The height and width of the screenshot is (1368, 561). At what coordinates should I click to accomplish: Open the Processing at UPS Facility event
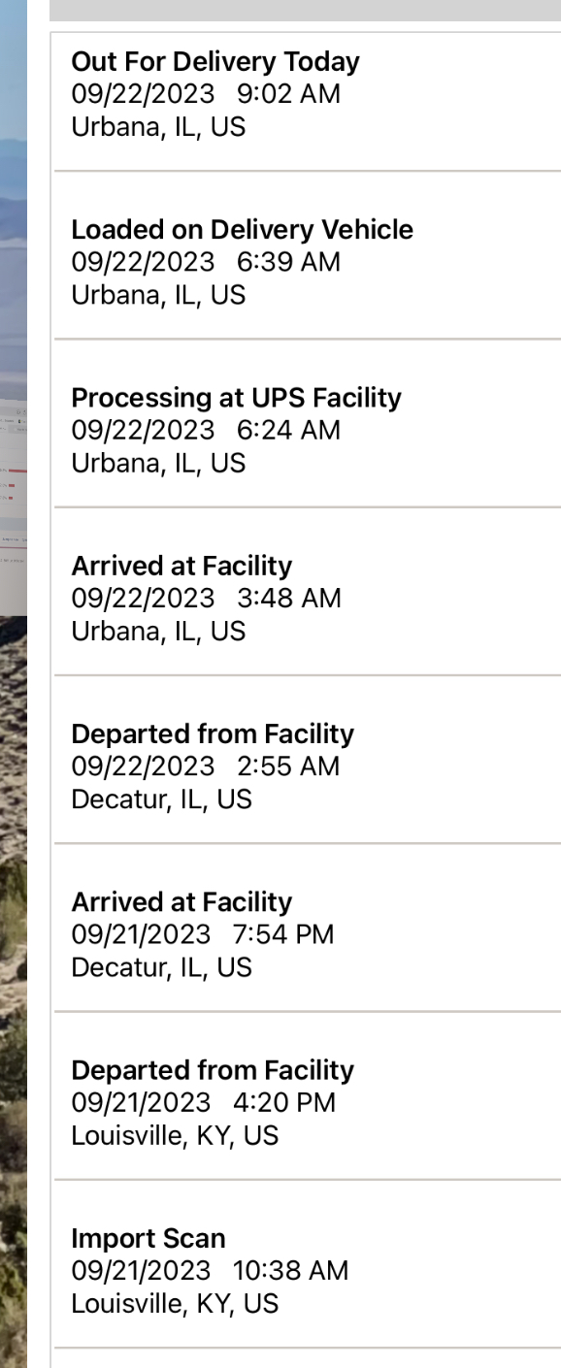click(236, 398)
